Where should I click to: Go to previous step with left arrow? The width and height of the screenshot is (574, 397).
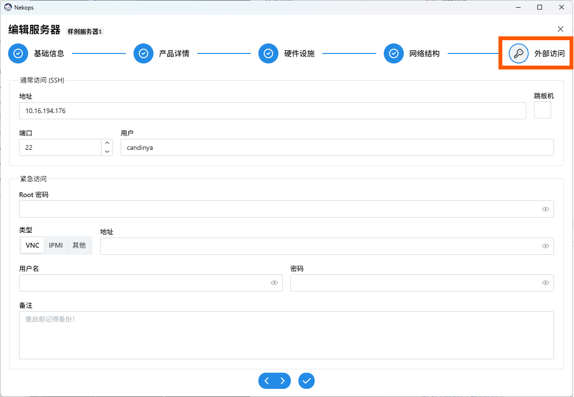point(266,380)
